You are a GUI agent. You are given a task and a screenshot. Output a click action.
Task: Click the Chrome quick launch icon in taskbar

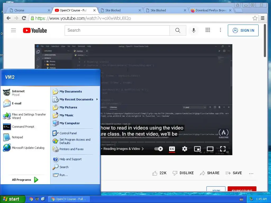pyautogui.click(x=31, y=199)
